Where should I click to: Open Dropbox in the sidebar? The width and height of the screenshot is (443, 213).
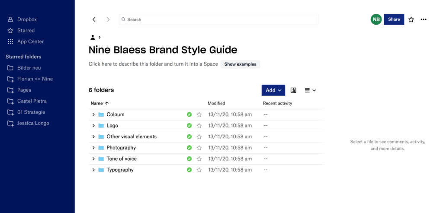click(22, 19)
